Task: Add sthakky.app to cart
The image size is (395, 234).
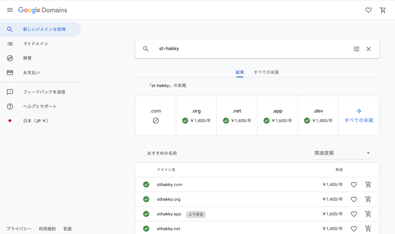Action: pyautogui.click(x=368, y=214)
